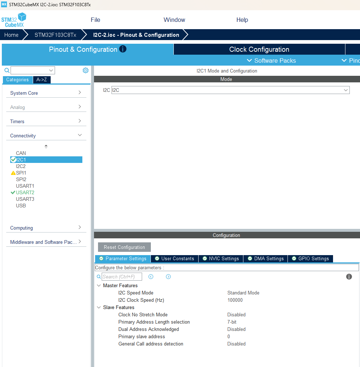Open DMA Settings tab
This screenshot has width=360, height=367.
coord(265,258)
